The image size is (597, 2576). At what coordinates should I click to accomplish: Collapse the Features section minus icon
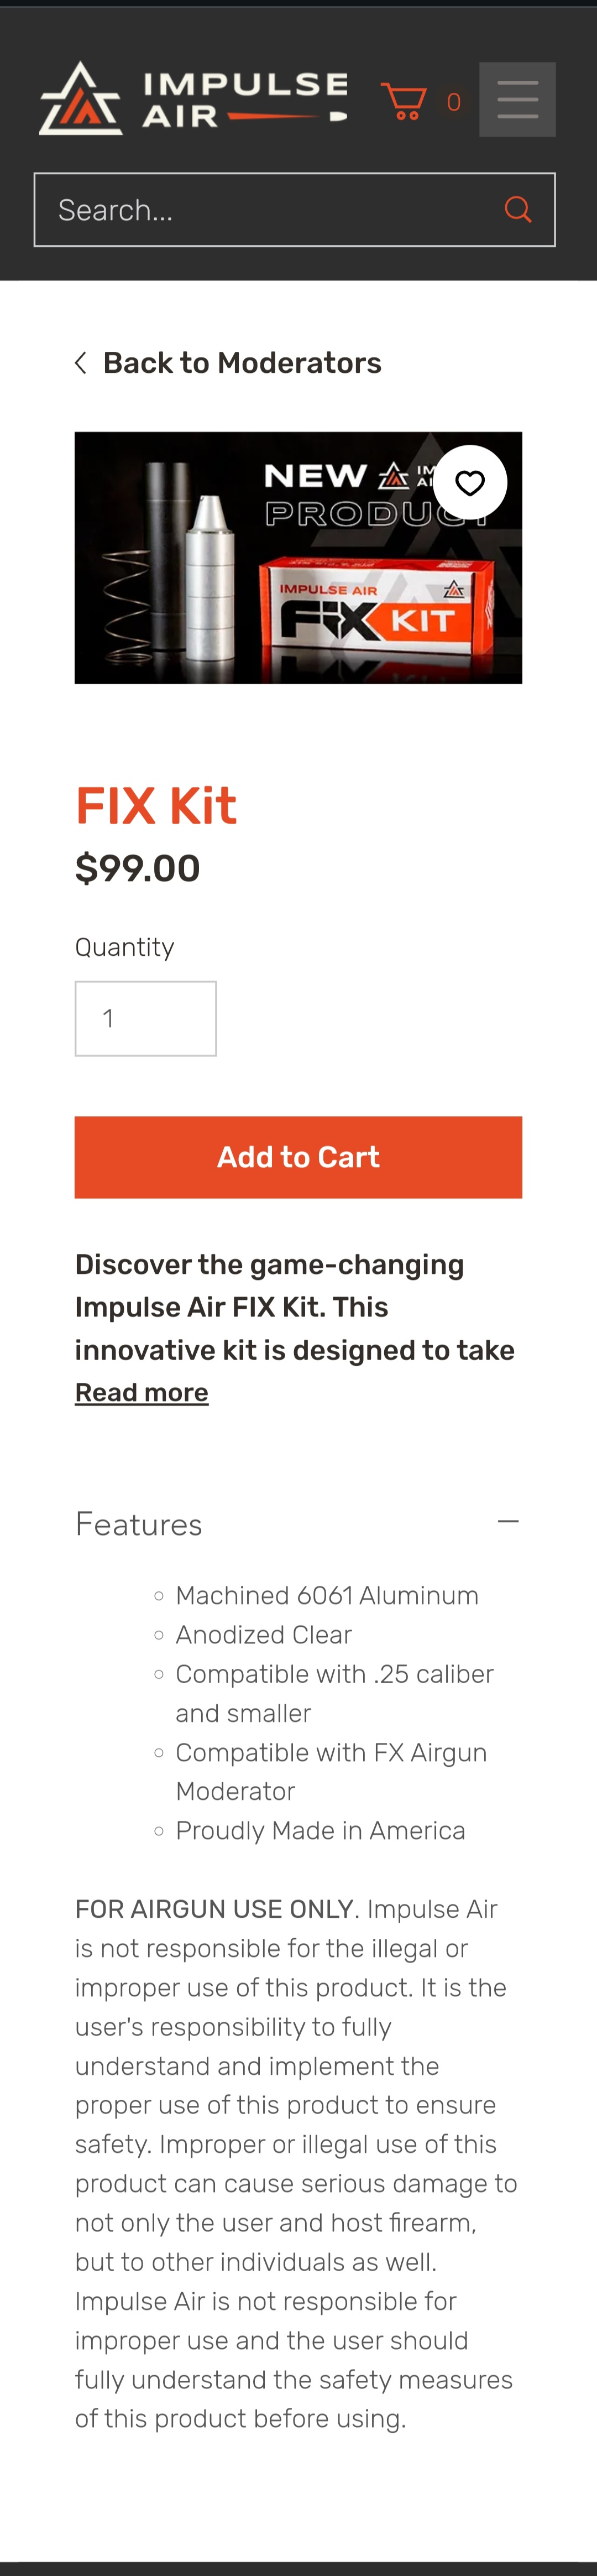tap(508, 1522)
